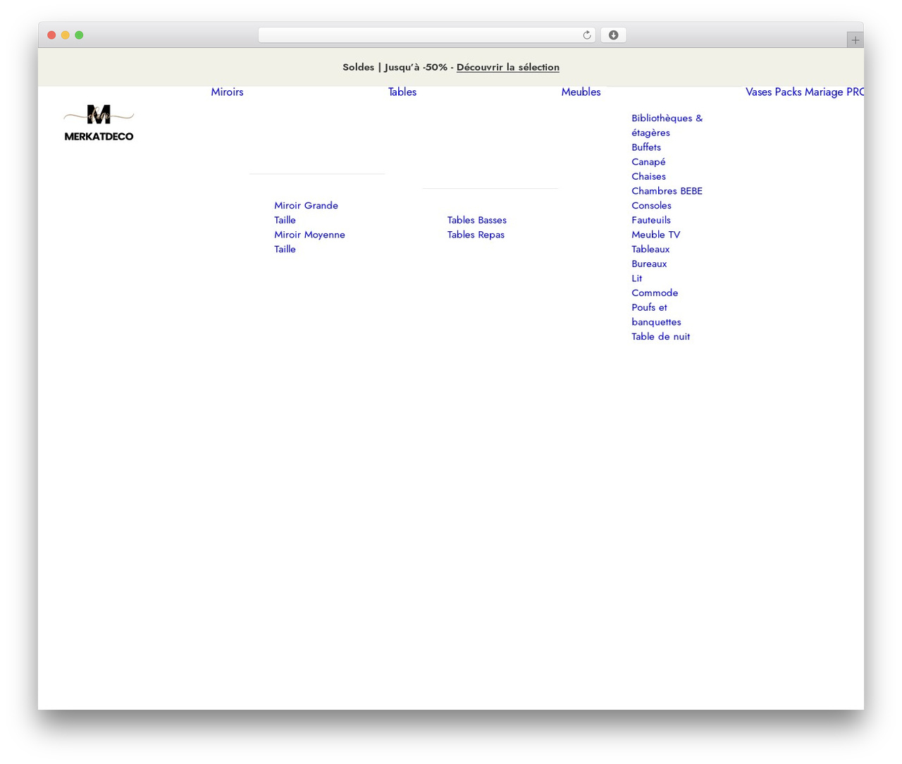The height and width of the screenshot is (764, 902).
Task: Open the Bureaux category
Action: click(649, 264)
